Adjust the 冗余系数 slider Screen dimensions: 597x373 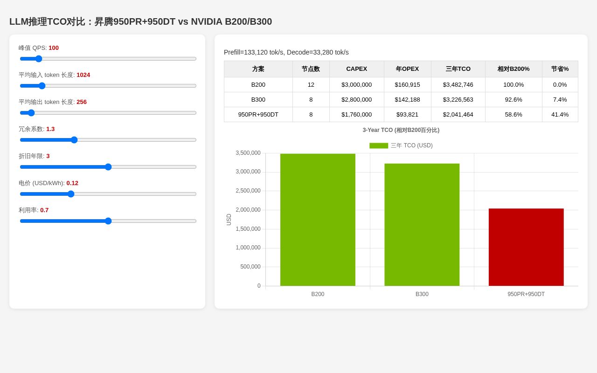(x=108, y=140)
